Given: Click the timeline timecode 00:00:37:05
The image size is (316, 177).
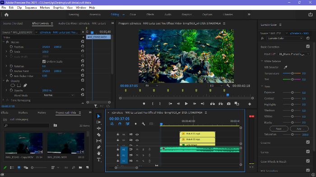Looking at the screenshot, I should (119, 118).
